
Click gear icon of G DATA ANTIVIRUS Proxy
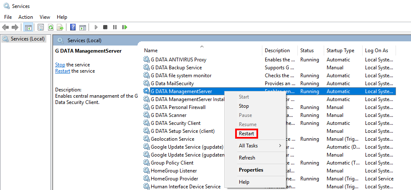pos(146,60)
